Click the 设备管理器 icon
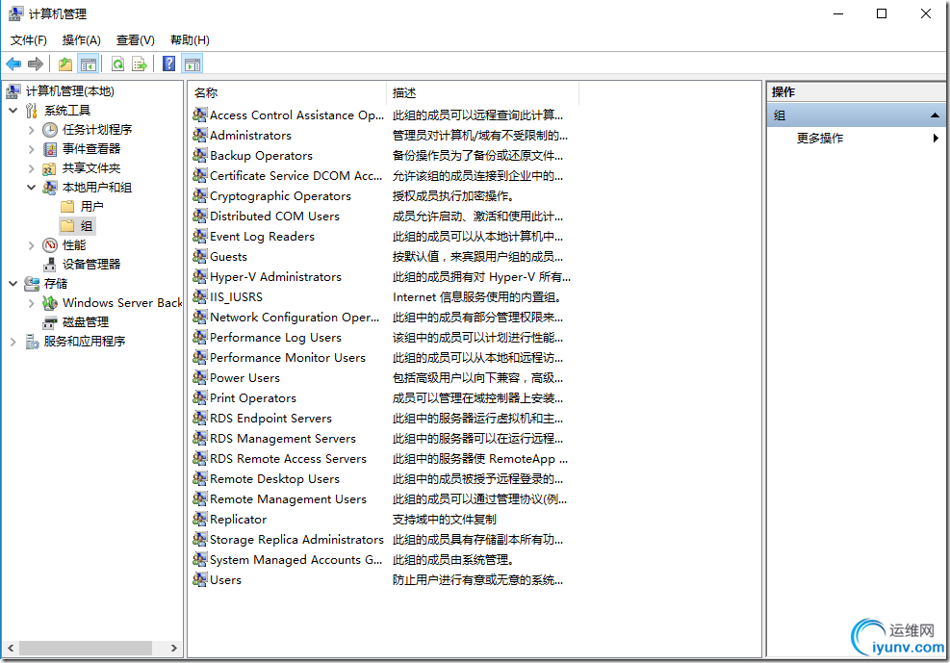The width and height of the screenshot is (950, 663). [x=50, y=265]
